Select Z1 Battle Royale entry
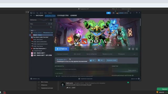 point(41,51)
